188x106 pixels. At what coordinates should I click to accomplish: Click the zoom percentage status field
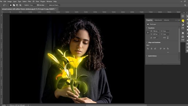point(4,105)
